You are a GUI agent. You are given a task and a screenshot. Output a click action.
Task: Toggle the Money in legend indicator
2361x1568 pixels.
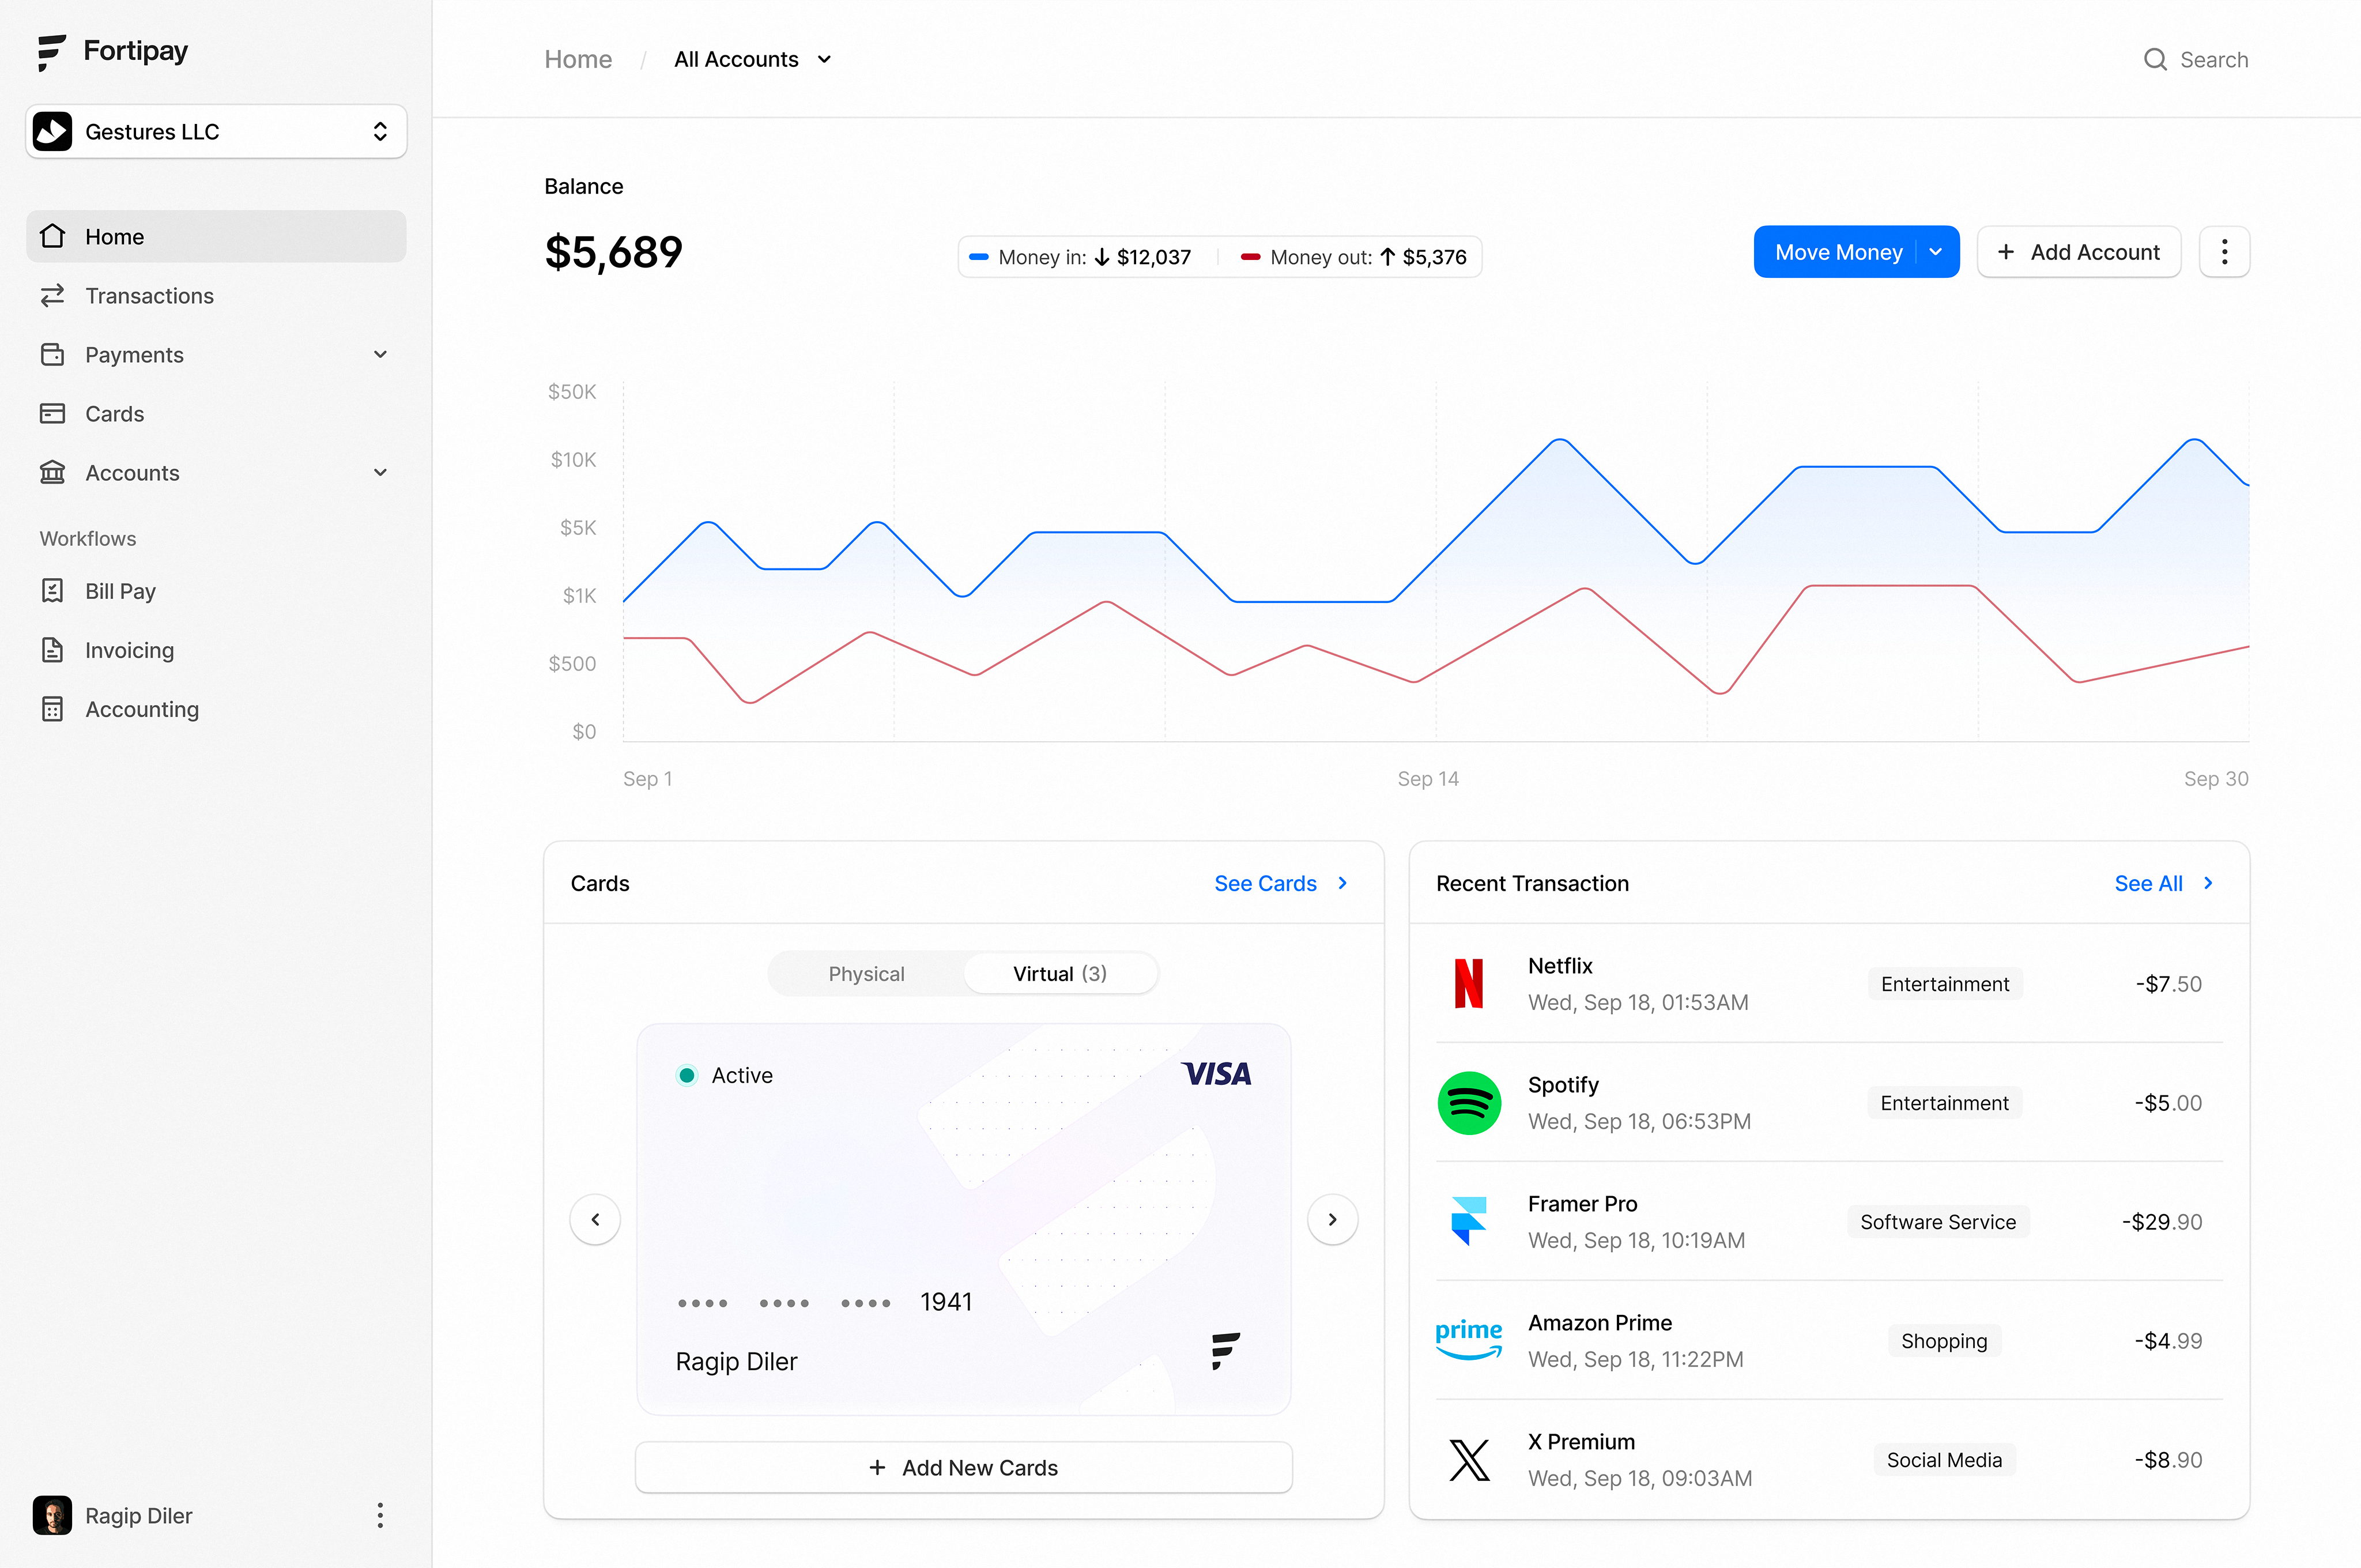979,256
